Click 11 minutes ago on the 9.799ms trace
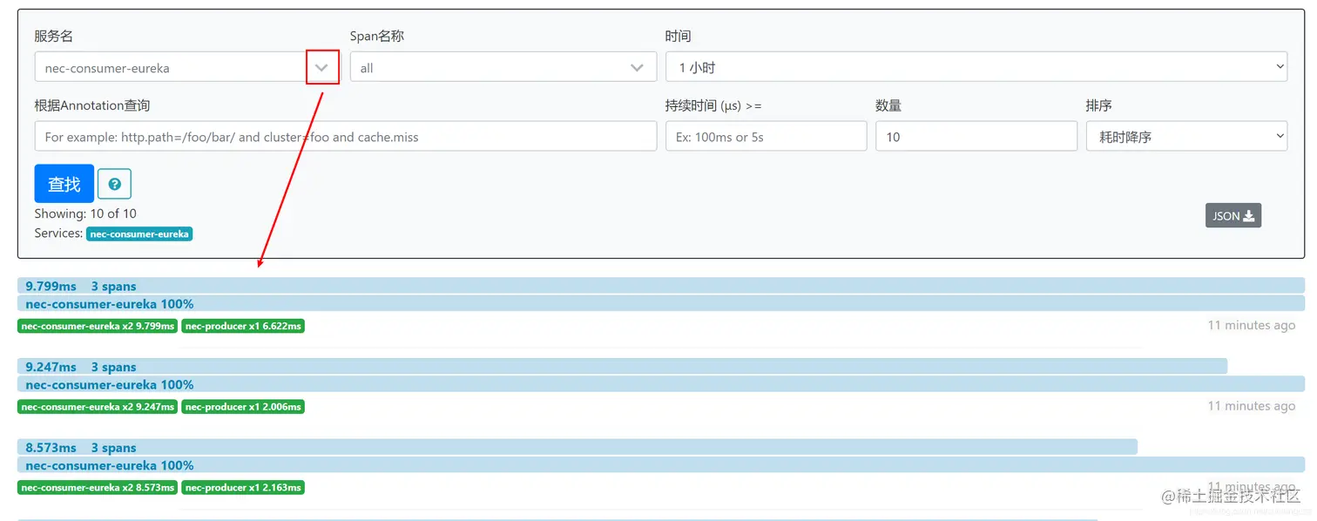The height and width of the screenshot is (521, 1317). pos(1251,325)
